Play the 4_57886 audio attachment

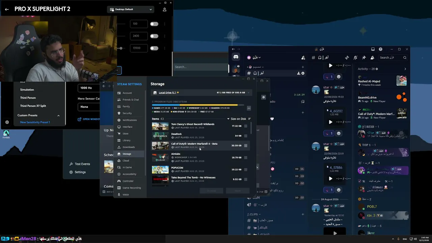[x=330, y=179]
